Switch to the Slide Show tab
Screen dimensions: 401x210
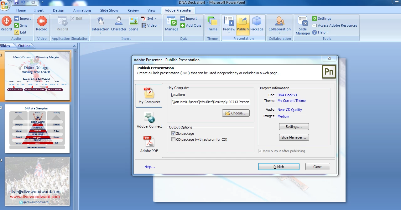tap(109, 10)
